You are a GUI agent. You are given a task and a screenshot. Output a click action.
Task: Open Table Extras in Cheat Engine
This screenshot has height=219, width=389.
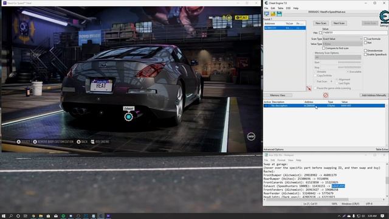382,150
